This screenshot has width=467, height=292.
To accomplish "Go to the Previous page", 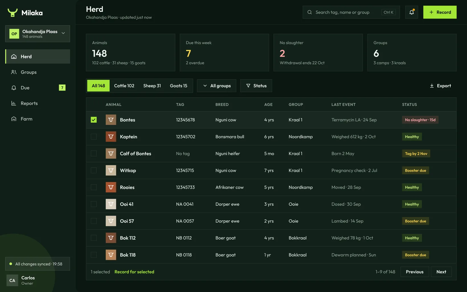I will (x=415, y=272).
